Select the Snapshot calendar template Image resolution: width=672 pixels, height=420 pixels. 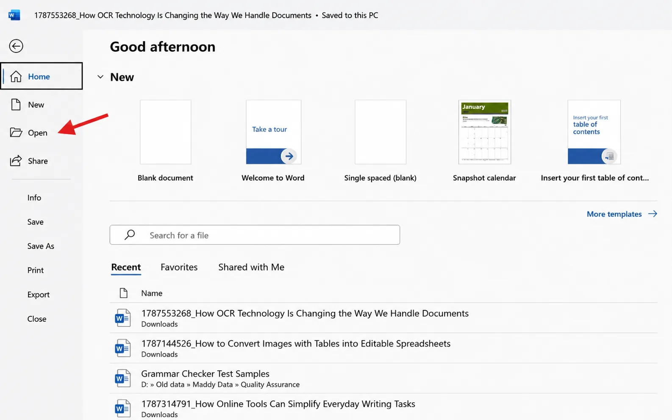(485, 132)
